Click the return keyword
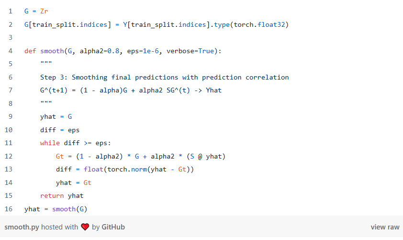403x240 pixels. [52, 196]
